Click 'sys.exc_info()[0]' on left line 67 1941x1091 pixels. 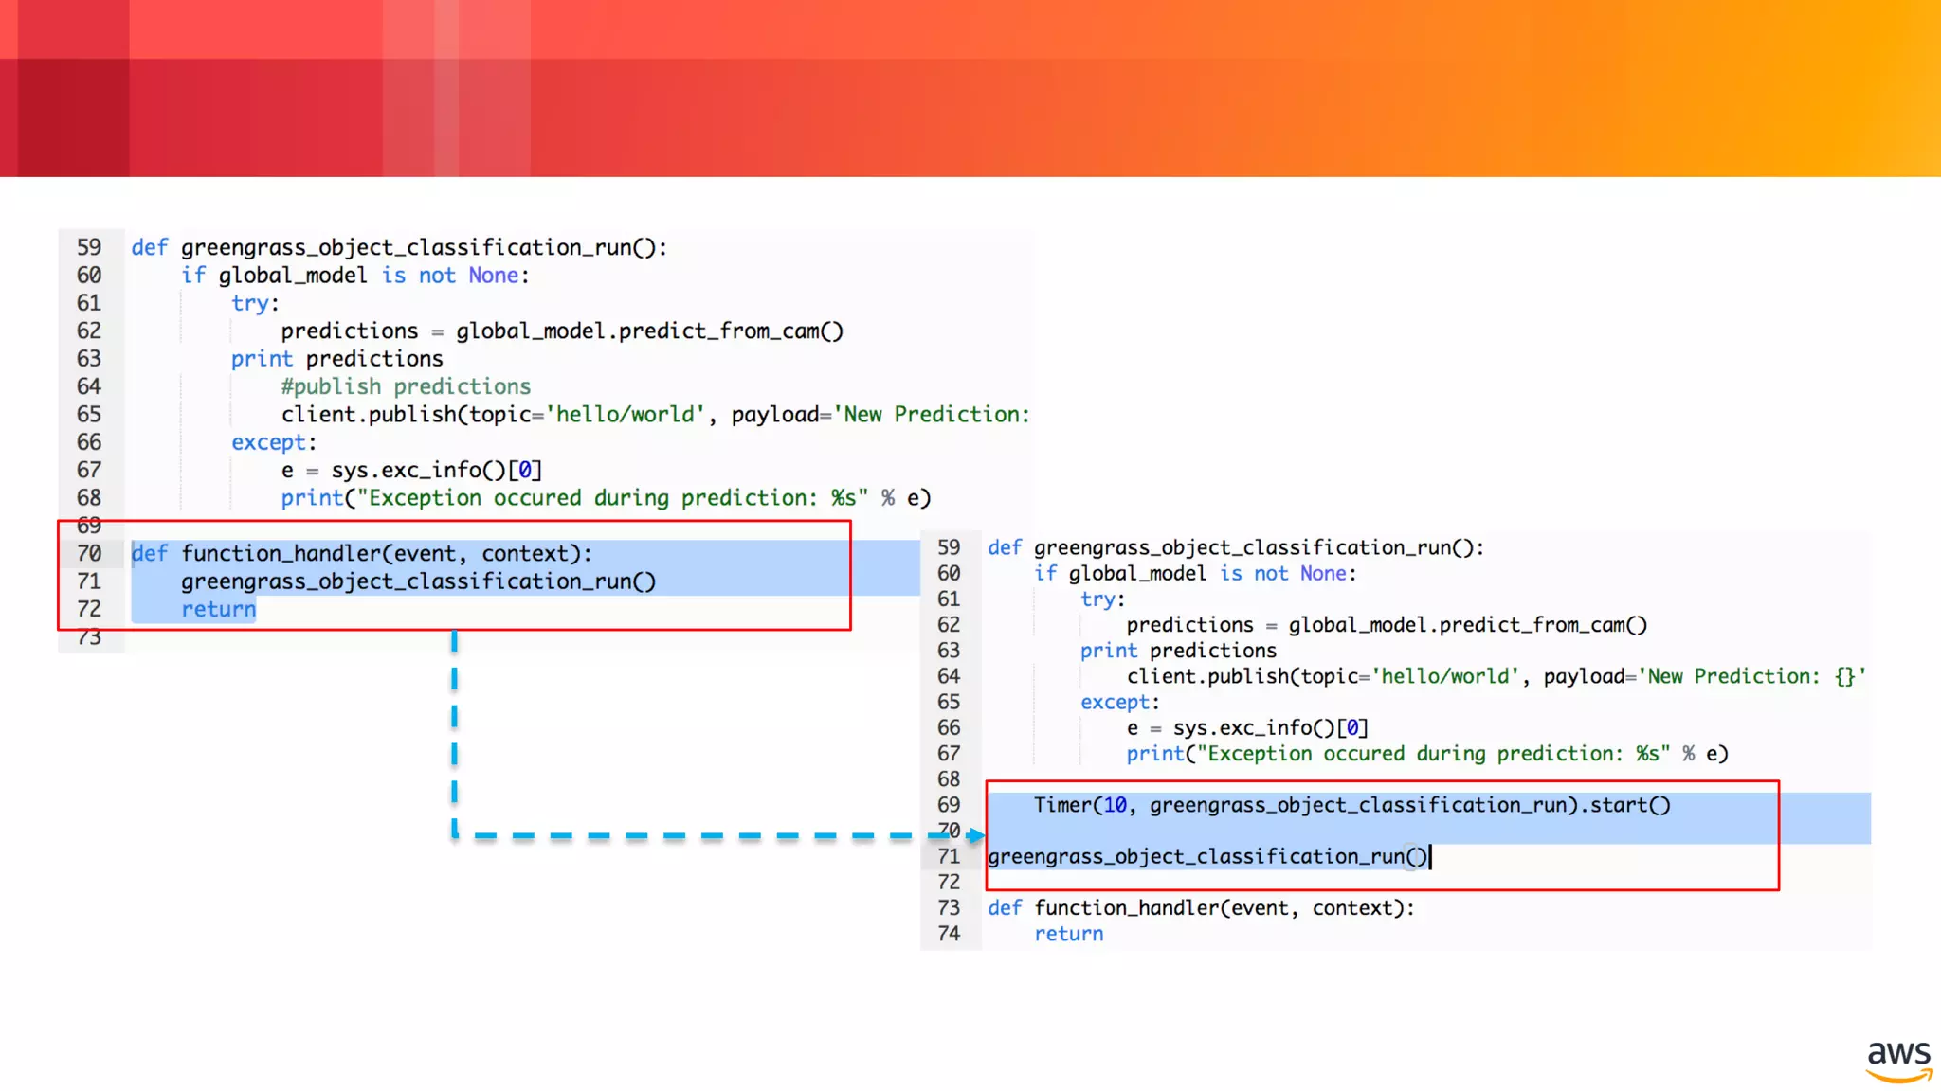(x=437, y=470)
